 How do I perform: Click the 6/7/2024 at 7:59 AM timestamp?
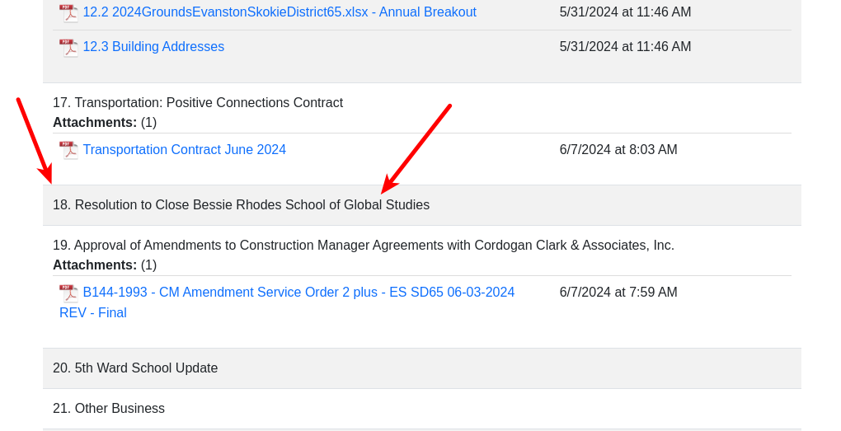[618, 293]
